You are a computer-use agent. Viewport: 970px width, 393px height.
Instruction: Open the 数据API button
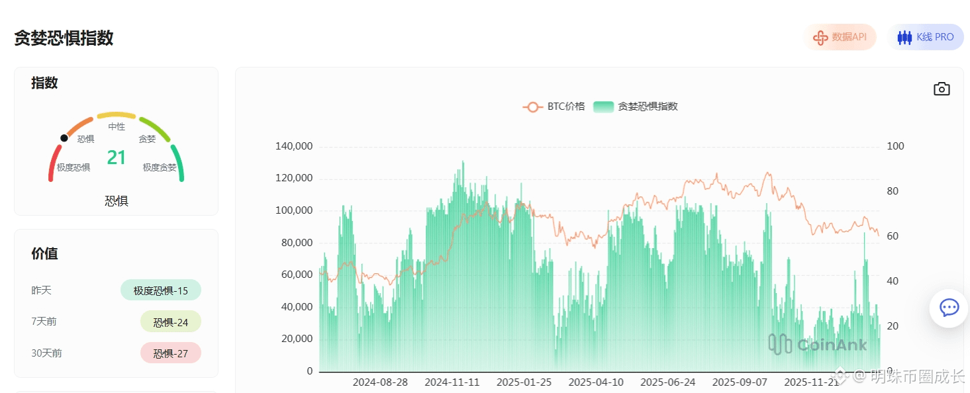840,37
